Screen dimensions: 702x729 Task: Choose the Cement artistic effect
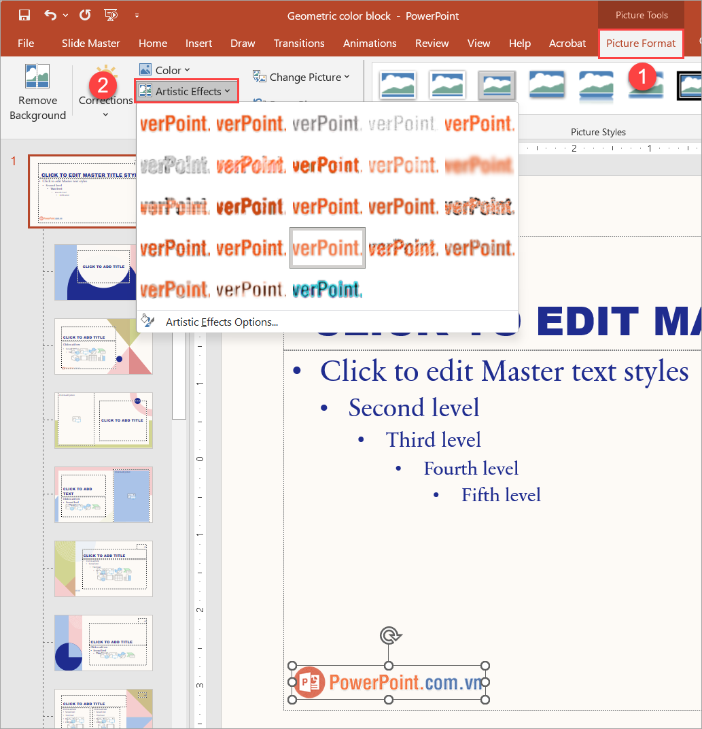[x=174, y=248]
